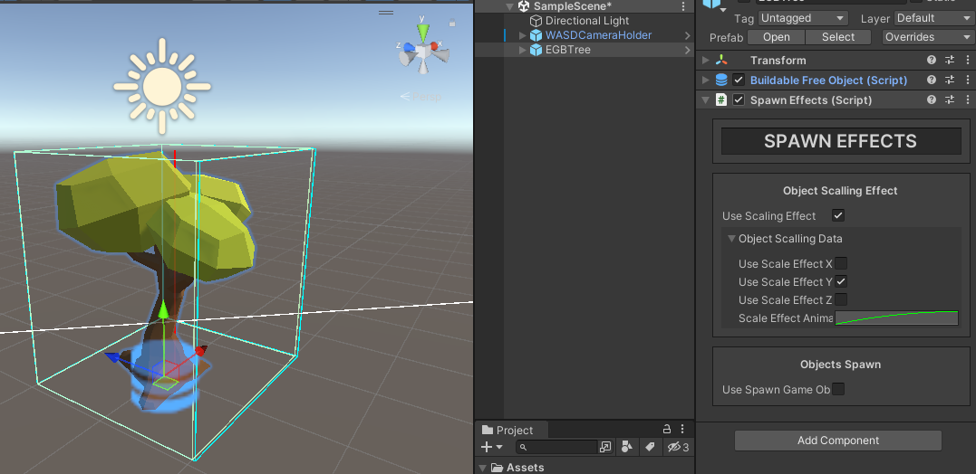This screenshot has height=474, width=976.
Task: Click the blue Z move arrow handle
Action: click(x=112, y=356)
